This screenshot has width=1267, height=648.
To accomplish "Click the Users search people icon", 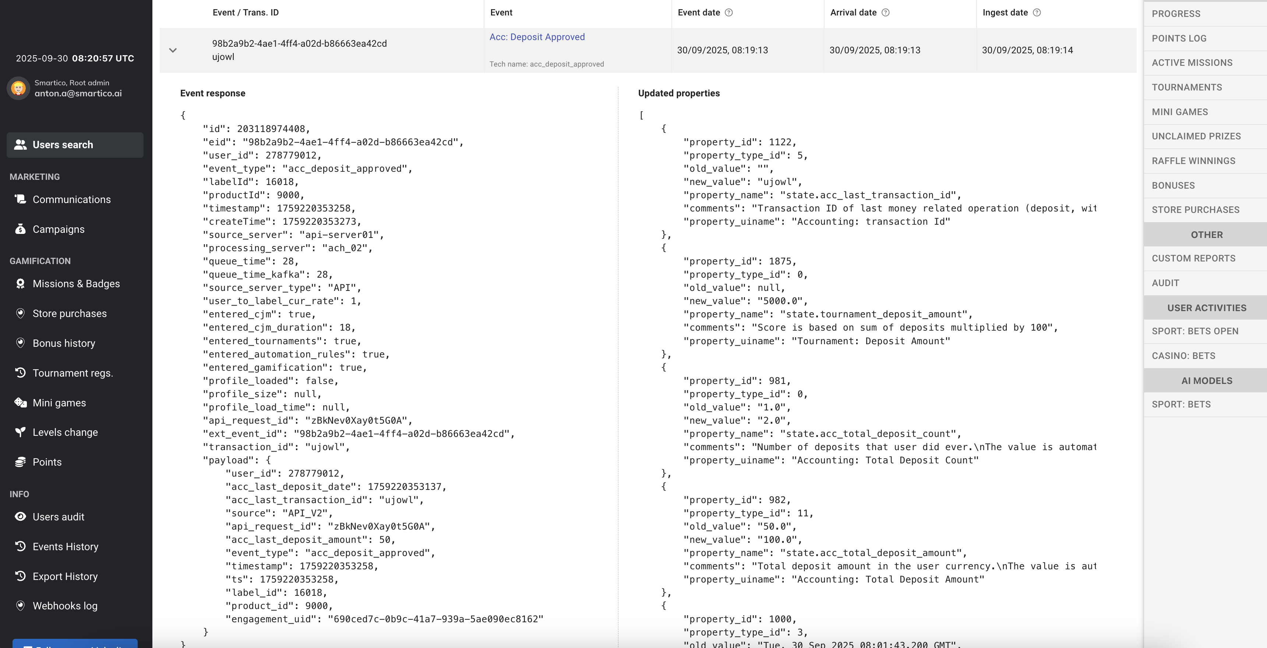I will click(x=20, y=145).
